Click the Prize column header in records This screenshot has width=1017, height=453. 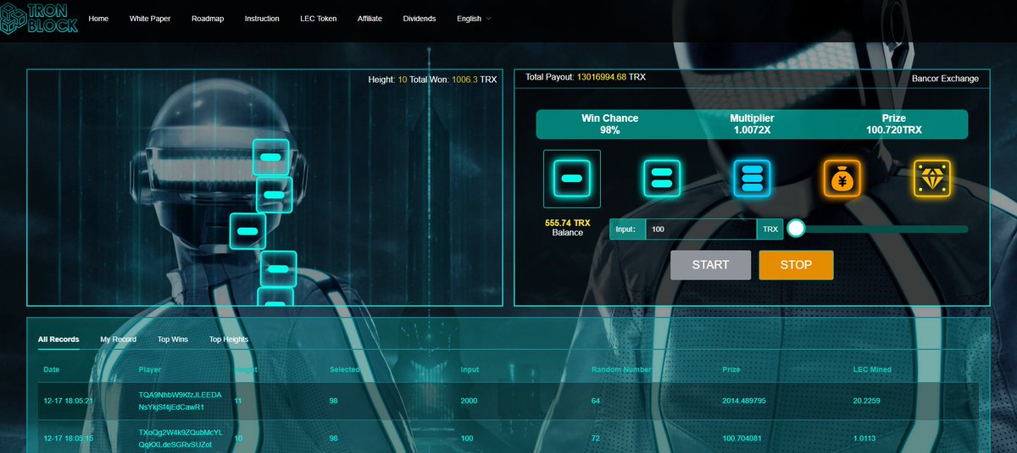[x=731, y=369]
